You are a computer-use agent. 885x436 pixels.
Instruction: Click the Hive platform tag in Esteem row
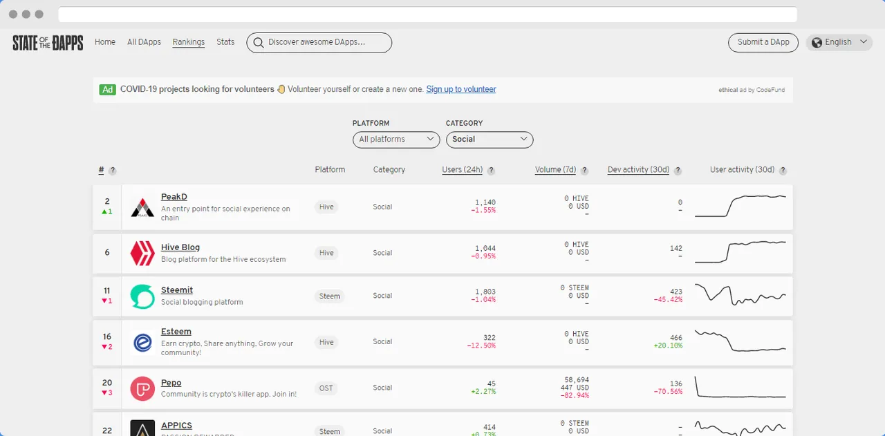pyautogui.click(x=326, y=343)
